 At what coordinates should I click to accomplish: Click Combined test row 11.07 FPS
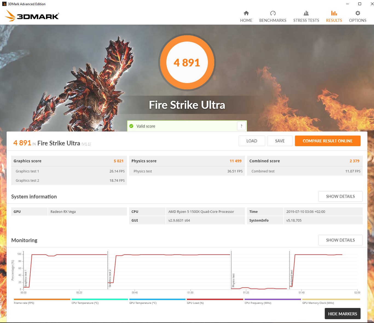[x=305, y=171]
